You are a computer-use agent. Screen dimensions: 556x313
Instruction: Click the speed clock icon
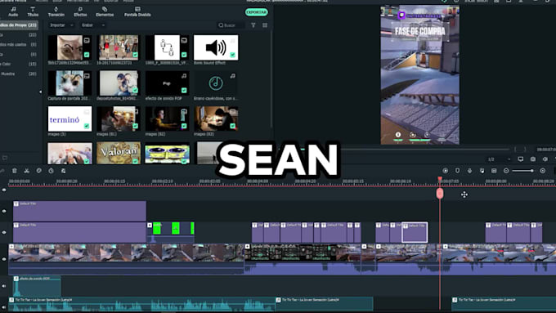tap(51, 171)
